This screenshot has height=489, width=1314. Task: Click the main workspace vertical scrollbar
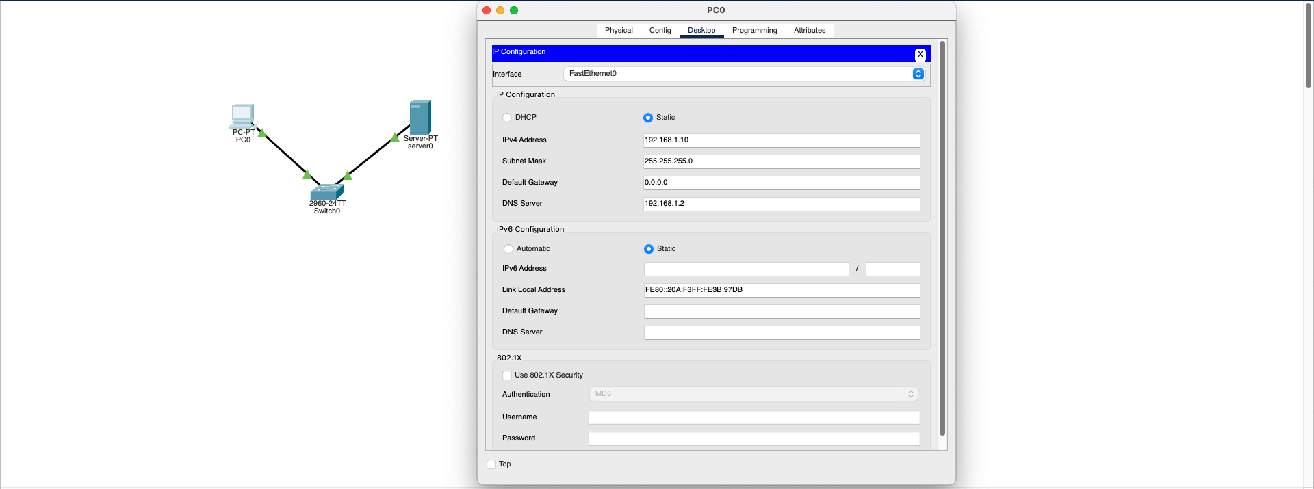[1309, 44]
